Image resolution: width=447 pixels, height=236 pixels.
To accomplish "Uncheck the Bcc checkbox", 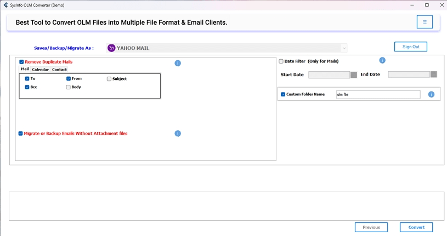I will pos(27,87).
